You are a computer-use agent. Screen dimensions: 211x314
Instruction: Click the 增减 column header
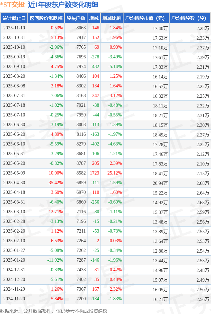pyautogui.click(x=94, y=18)
